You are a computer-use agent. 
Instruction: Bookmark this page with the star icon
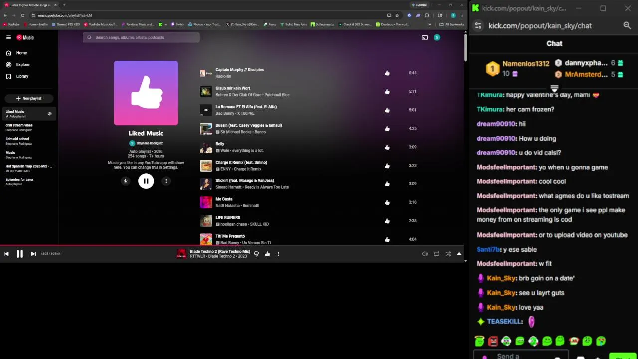point(397,15)
